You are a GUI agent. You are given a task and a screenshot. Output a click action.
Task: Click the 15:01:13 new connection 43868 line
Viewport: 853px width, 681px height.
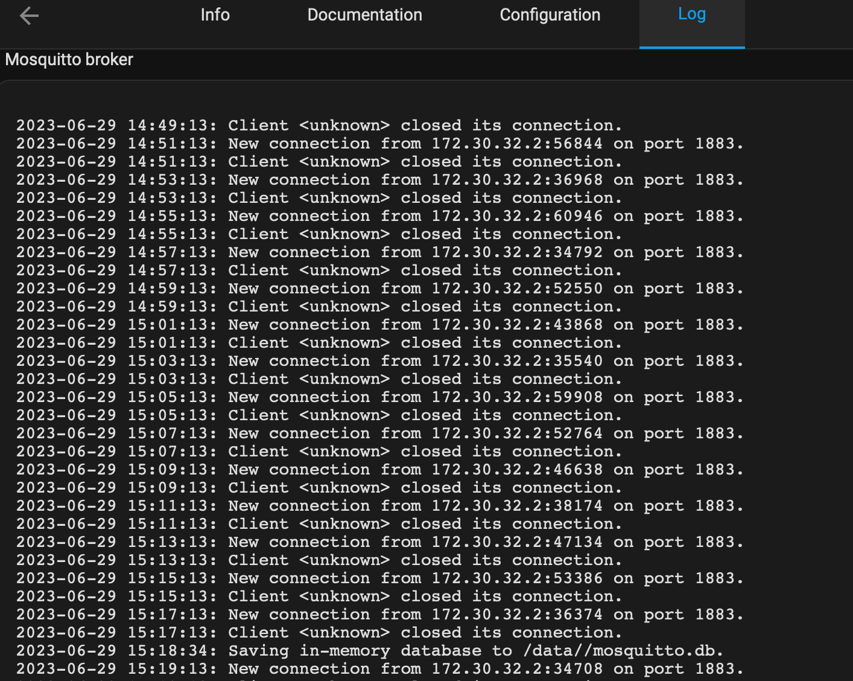[380, 325]
